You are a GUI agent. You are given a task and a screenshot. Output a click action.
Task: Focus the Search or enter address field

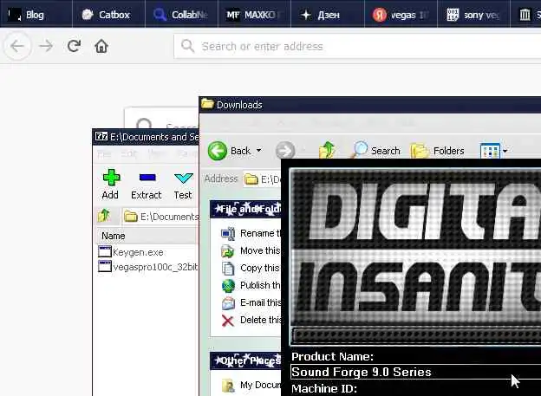pos(357,46)
